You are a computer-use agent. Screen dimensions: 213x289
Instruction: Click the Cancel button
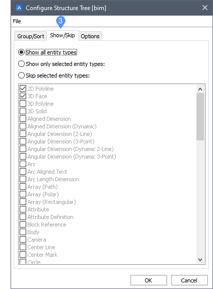pyautogui.click(x=189, y=280)
